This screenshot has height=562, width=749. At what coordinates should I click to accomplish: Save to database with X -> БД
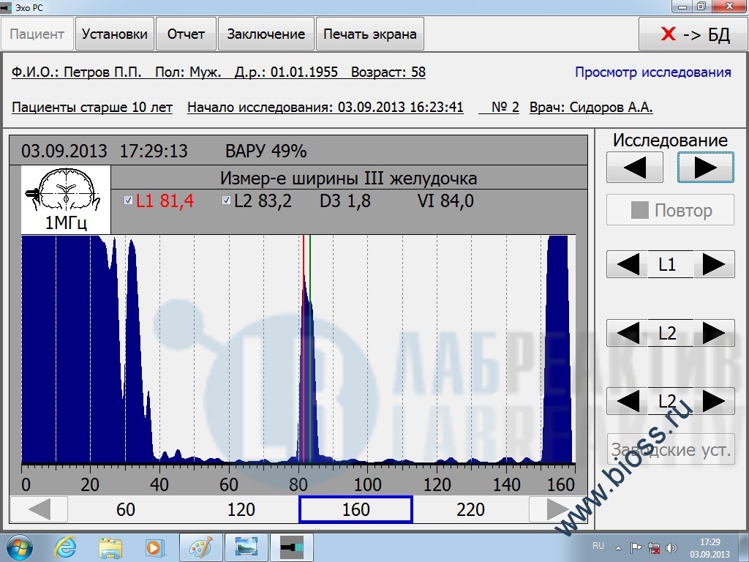[693, 34]
